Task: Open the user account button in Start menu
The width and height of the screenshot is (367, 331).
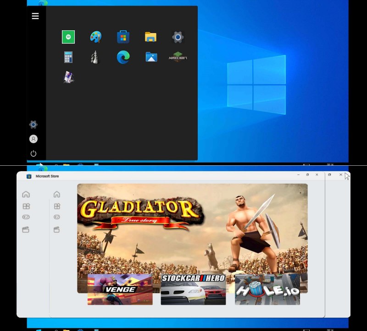Action: click(33, 139)
